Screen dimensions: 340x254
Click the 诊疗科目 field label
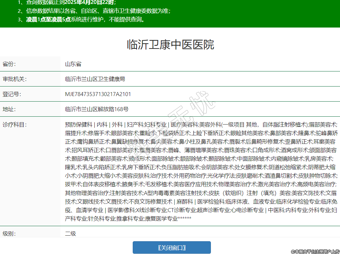[14, 125]
